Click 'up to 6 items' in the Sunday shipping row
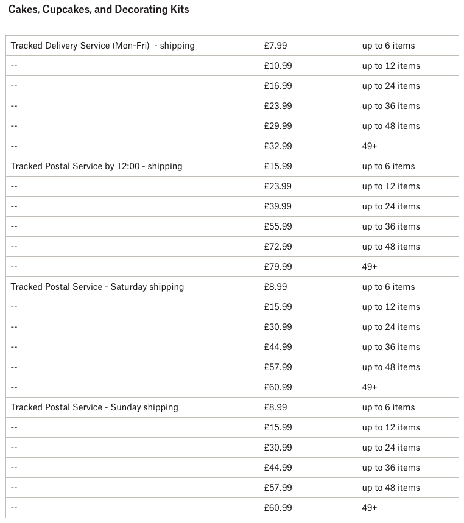This screenshot has width=464, height=523. [x=388, y=407]
